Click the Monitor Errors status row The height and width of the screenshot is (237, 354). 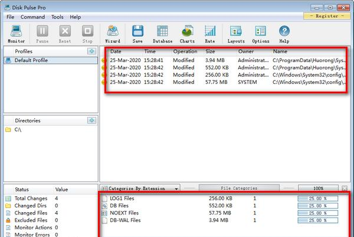[x=51, y=234]
